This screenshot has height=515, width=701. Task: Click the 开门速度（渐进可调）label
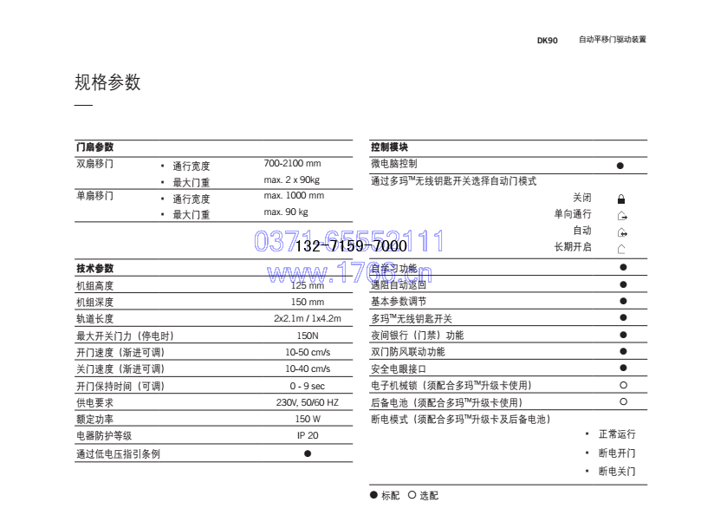120,353
